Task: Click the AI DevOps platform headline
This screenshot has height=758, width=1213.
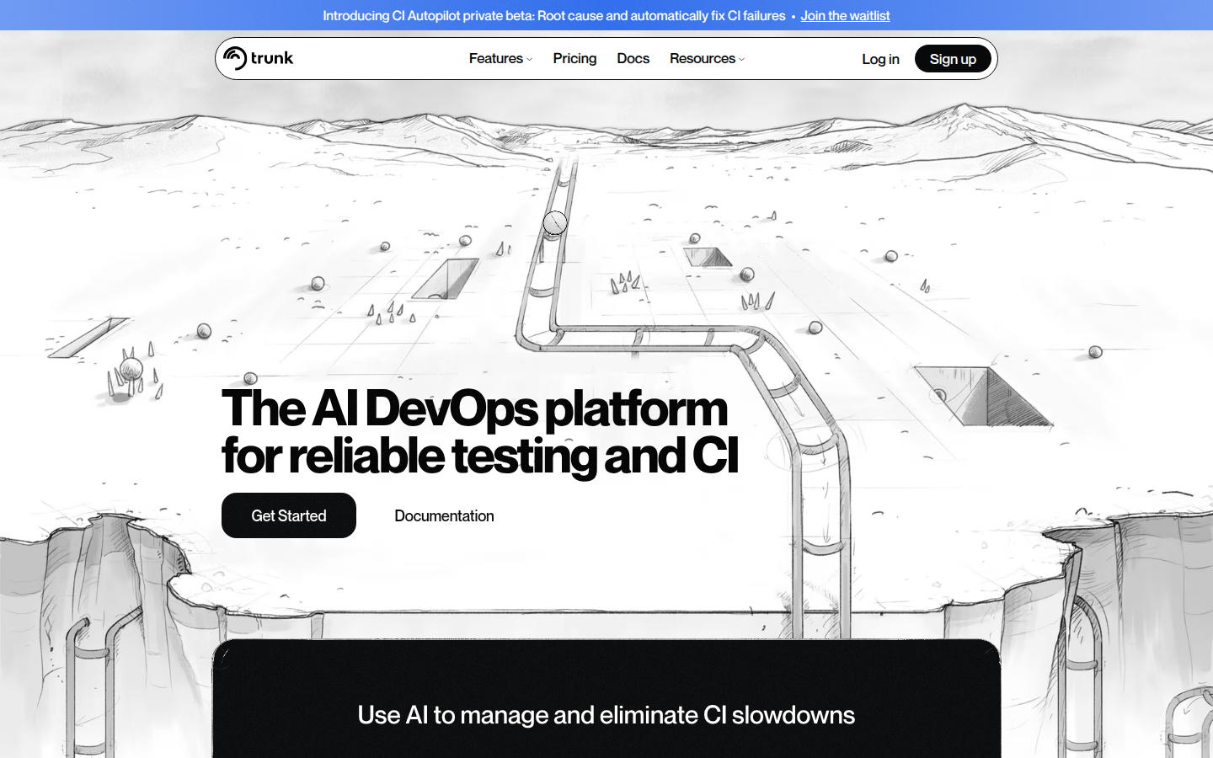Action: tap(479, 432)
